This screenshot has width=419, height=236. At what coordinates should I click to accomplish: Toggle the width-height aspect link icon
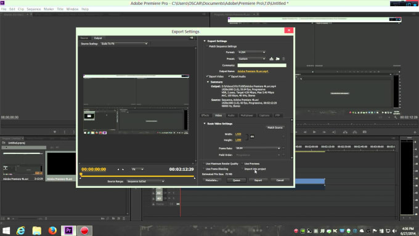(252, 137)
